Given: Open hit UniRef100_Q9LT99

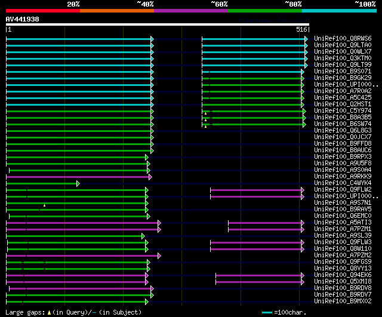Looking at the screenshot, I should [x=343, y=65].
